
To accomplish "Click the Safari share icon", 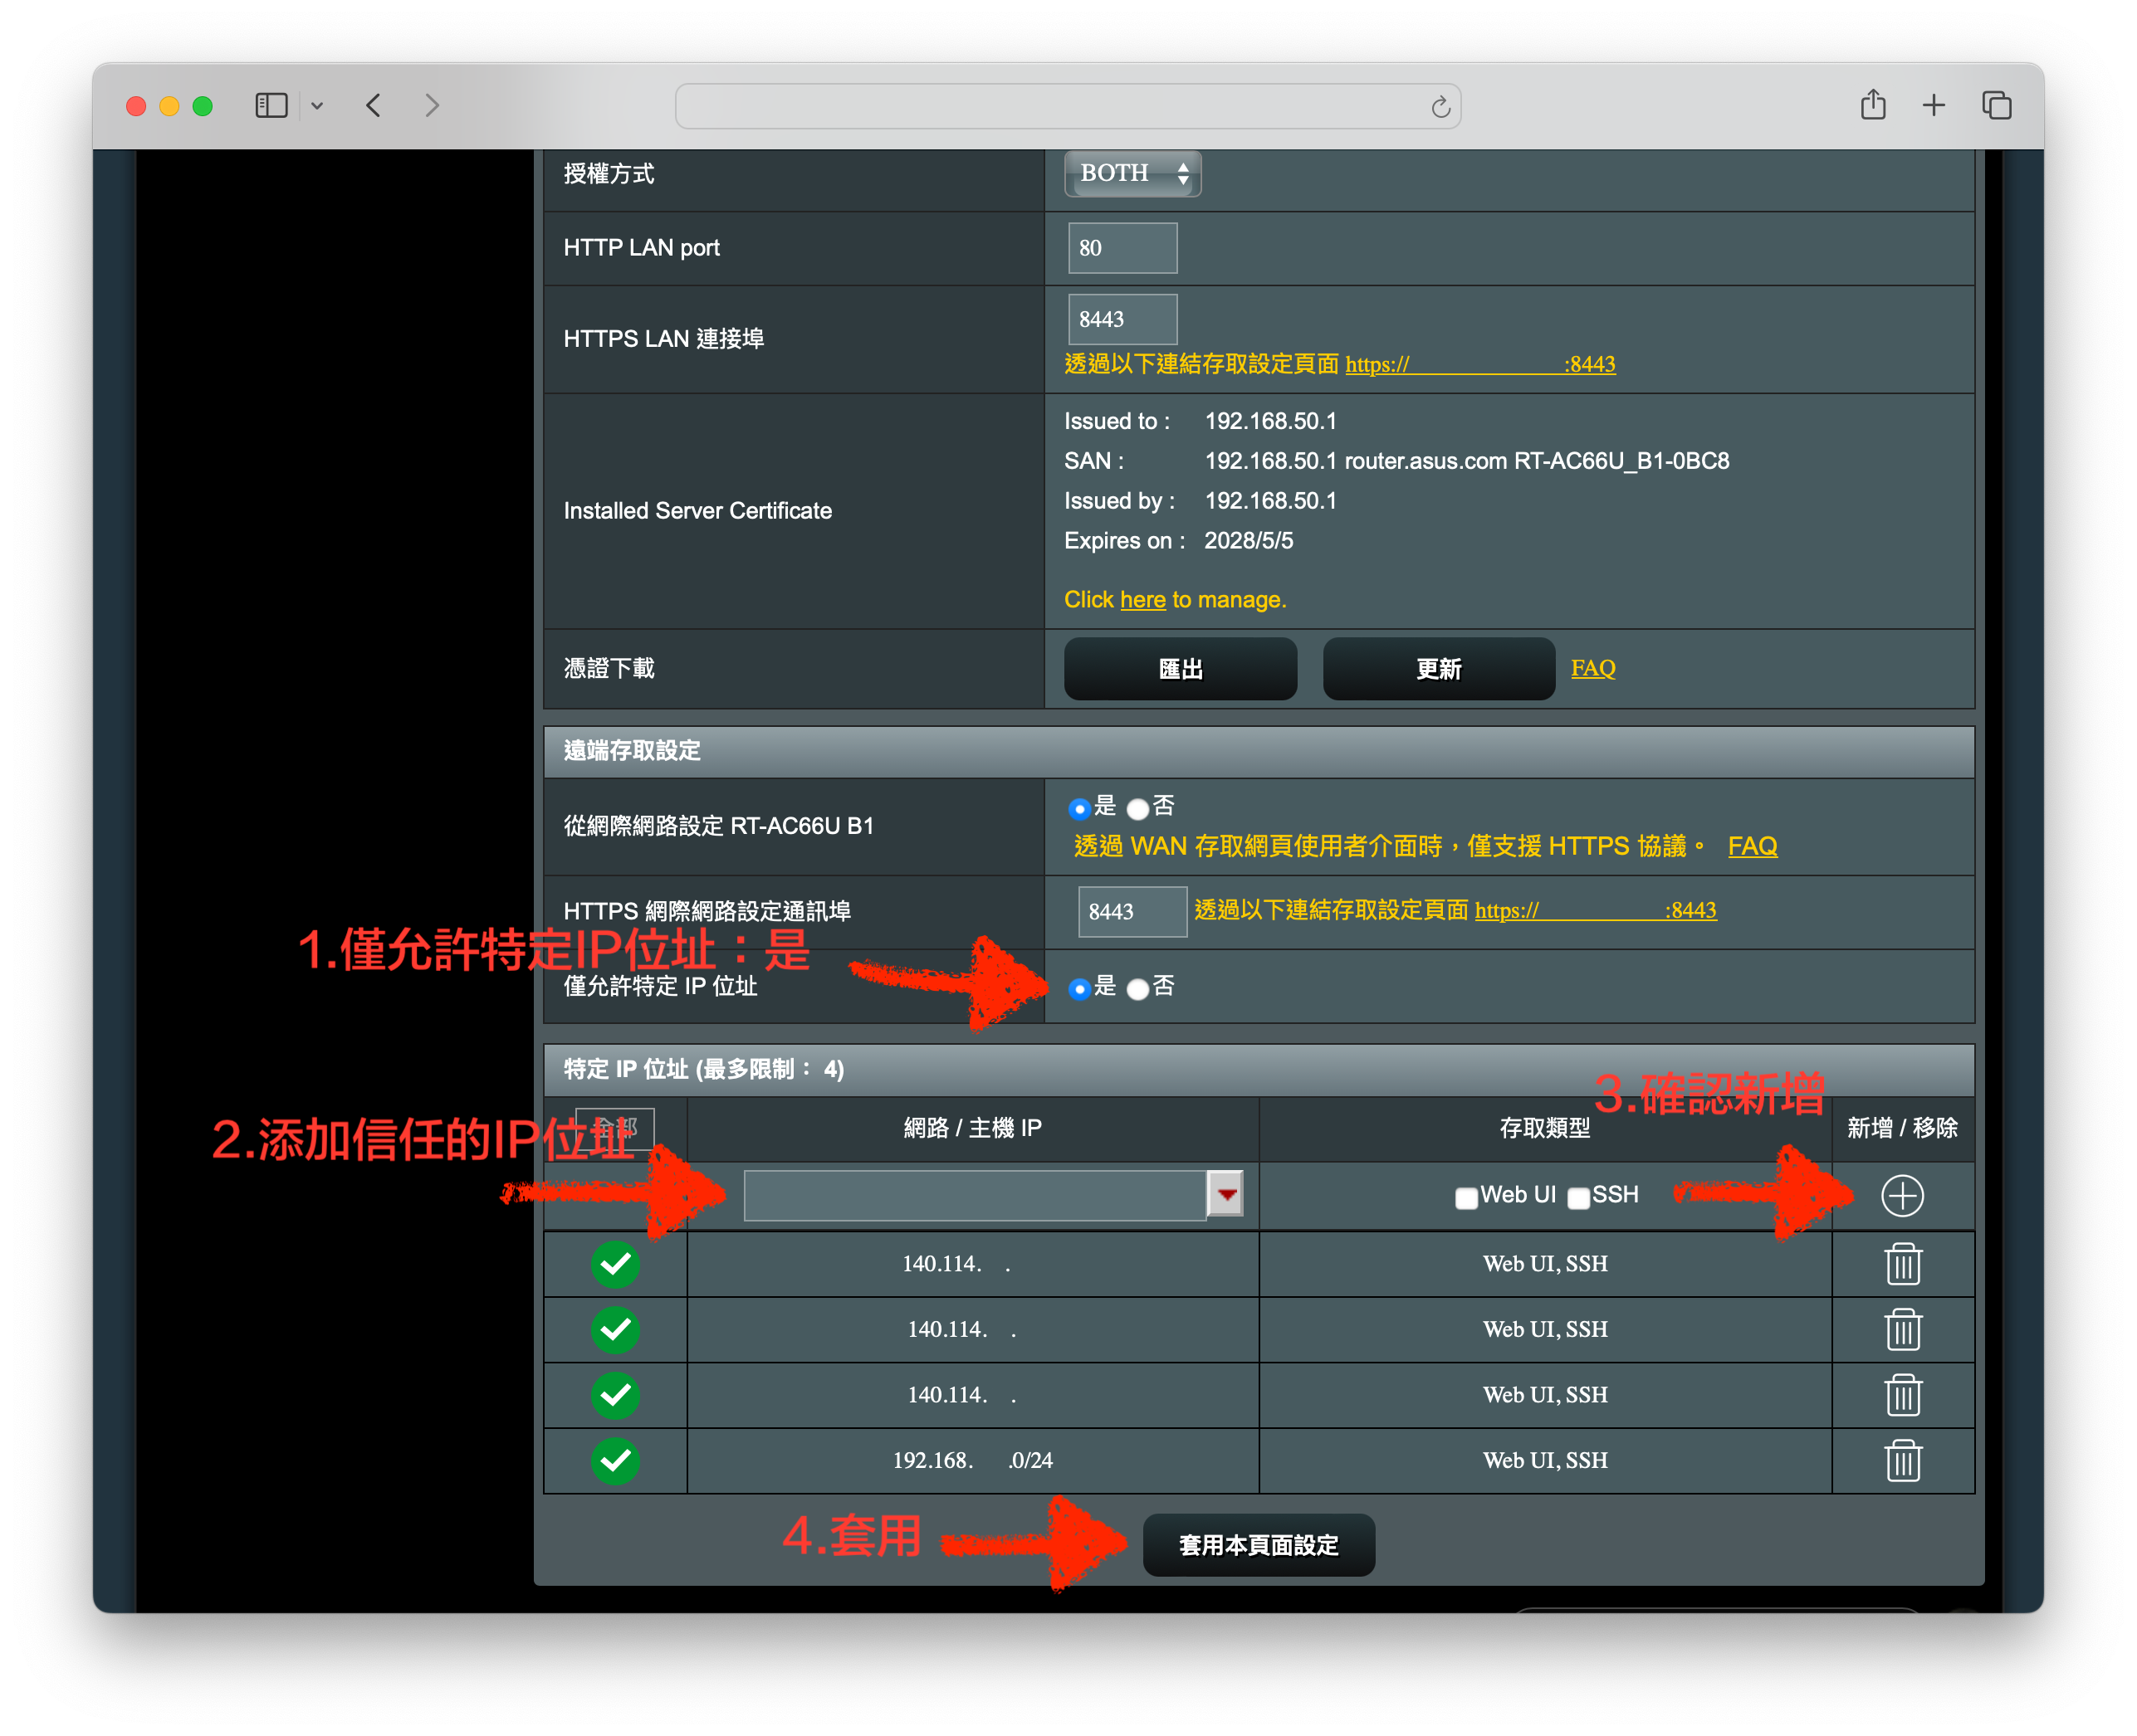I will (x=1873, y=105).
